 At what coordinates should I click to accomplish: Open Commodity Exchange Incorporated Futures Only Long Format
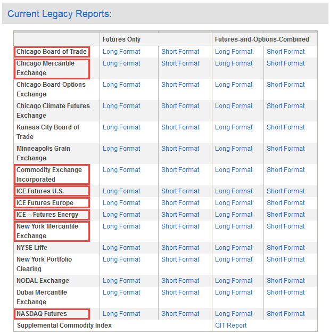point(121,170)
